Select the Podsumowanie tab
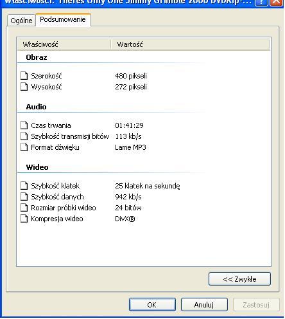The width and height of the screenshot is (285, 319). pyautogui.click(x=63, y=19)
